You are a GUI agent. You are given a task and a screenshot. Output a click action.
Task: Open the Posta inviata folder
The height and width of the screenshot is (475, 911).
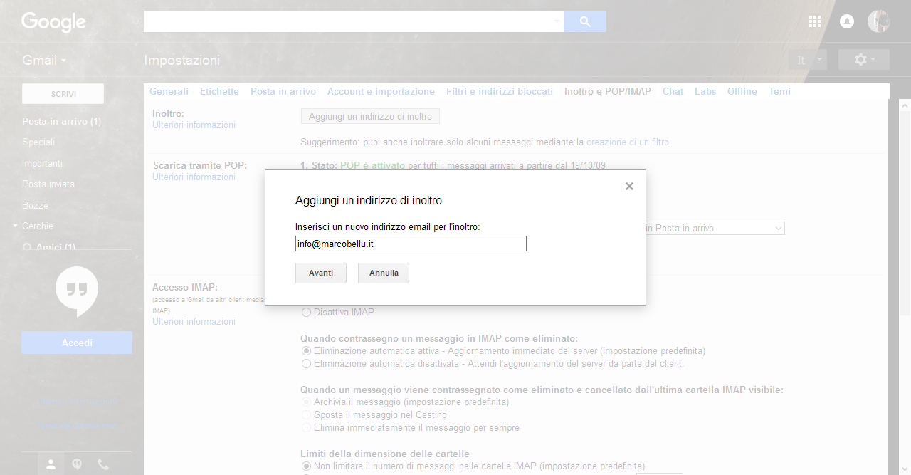(x=48, y=184)
